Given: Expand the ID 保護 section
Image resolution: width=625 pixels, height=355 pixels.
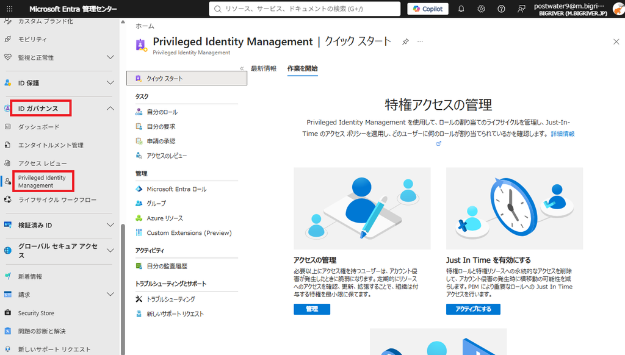Looking at the screenshot, I should pos(110,83).
